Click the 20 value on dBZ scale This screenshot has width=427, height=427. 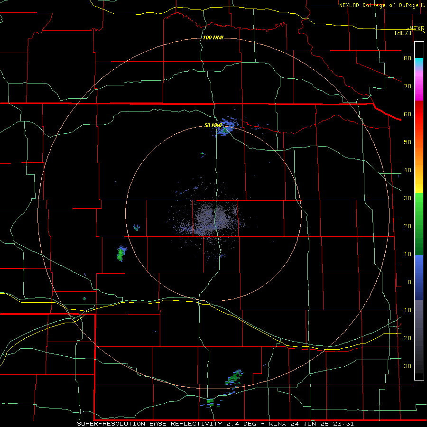[x=408, y=226]
